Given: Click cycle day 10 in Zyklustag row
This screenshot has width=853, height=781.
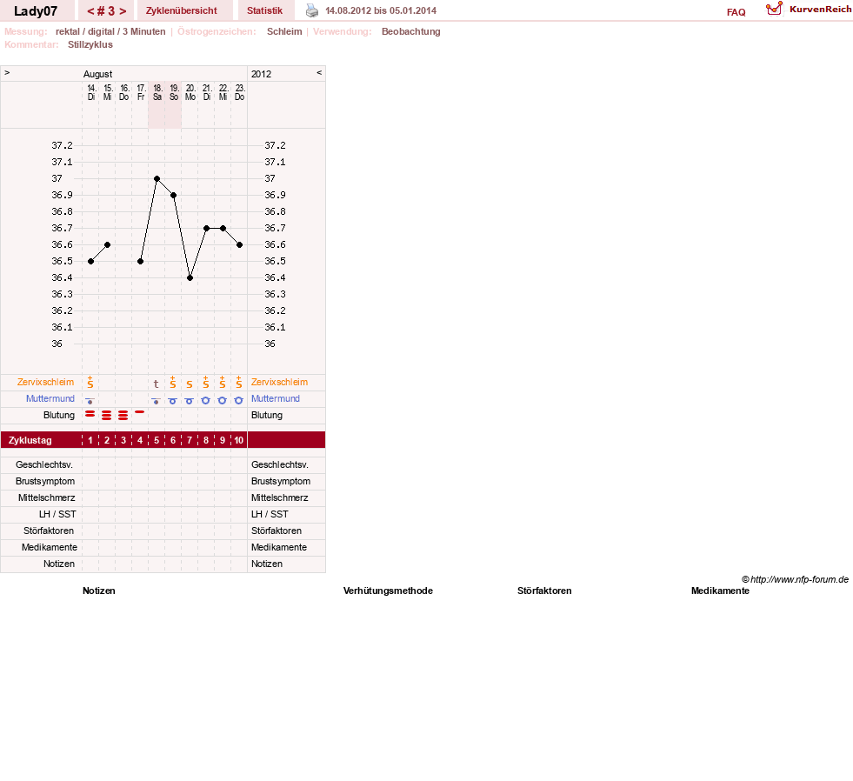Looking at the screenshot, I should 239,440.
